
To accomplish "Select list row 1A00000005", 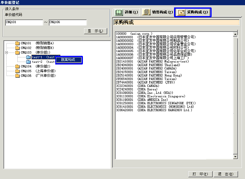I will pyautogui.click(x=156, y=51).
